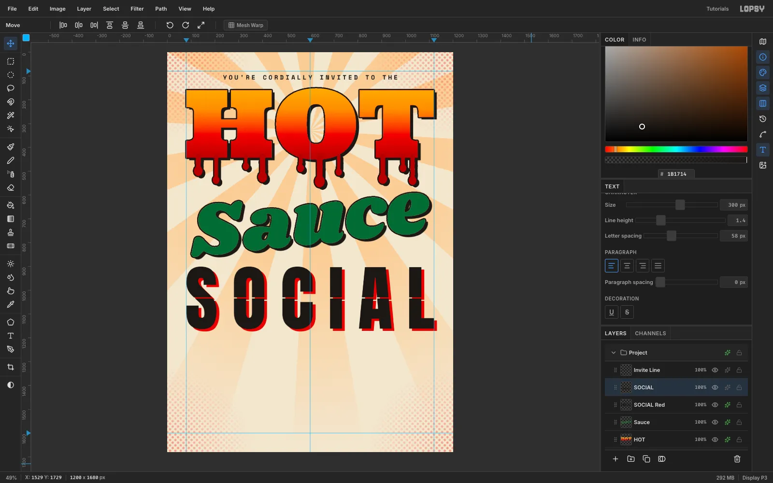
Task: Toggle the quick mask half-circle icon
Action: (x=11, y=385)
